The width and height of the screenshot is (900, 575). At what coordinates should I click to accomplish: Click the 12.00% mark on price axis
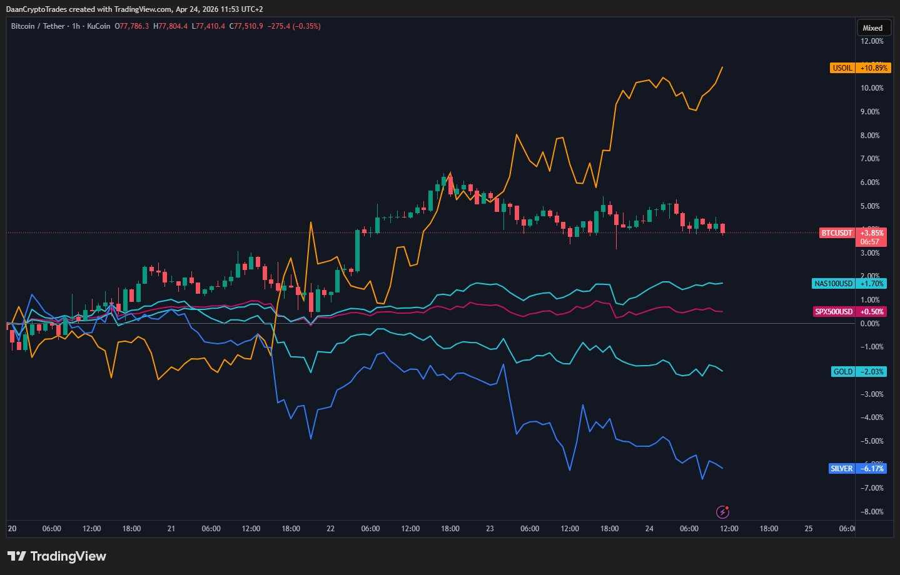pos(872,41)
